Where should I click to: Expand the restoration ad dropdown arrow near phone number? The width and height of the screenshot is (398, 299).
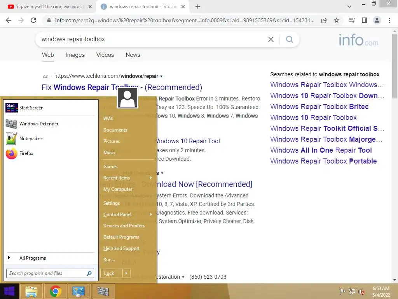click(x=183, y=277)
